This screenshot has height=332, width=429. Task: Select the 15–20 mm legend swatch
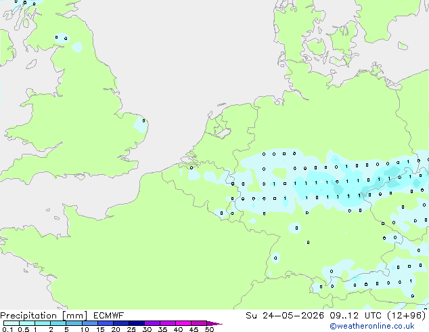tap(106, 323)
